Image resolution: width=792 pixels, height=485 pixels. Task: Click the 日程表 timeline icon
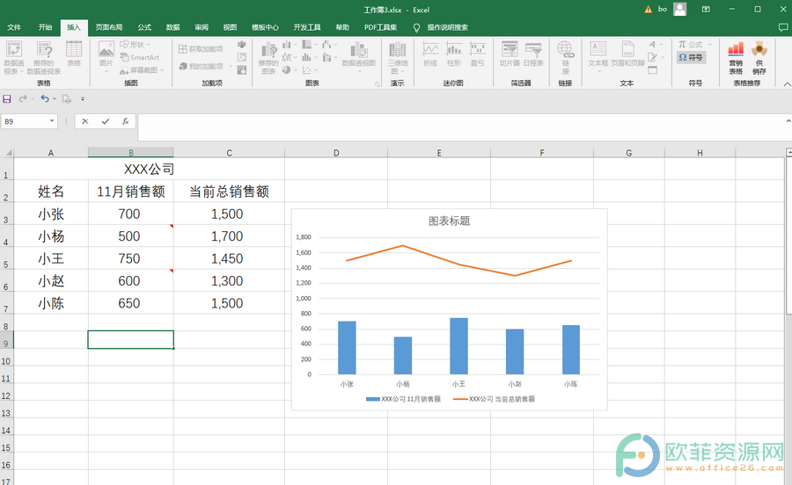pyautogui.click(x=533, y=54)
